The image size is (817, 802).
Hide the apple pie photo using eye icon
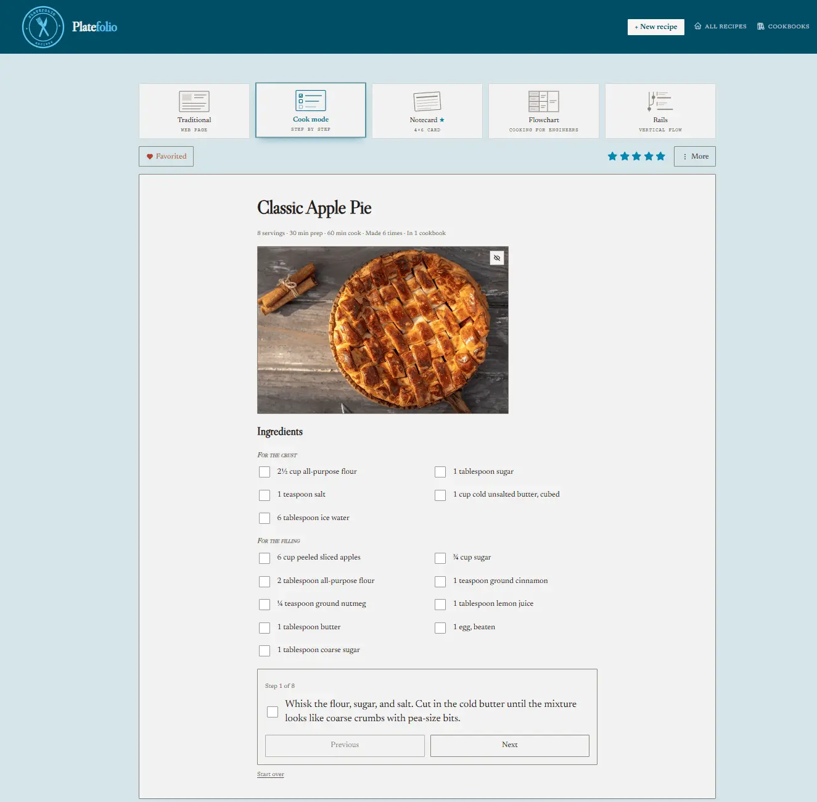click(497, 258)
